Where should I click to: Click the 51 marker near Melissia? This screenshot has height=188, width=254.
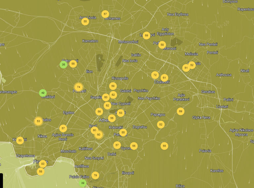point(186,68)
